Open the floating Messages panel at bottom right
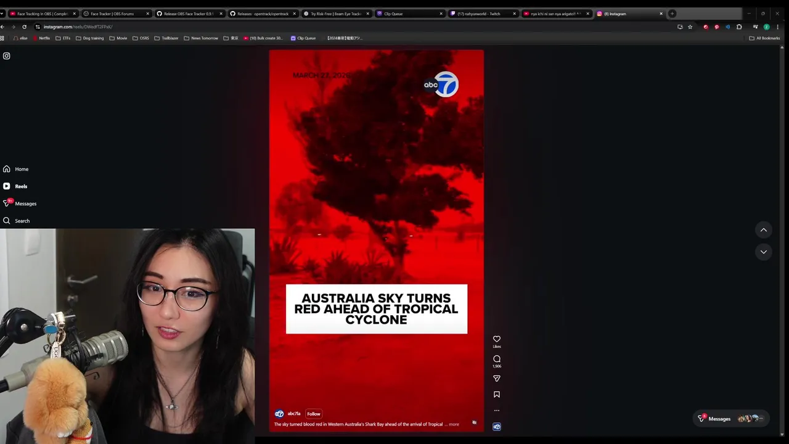789x444 pixels. [732, 419]
